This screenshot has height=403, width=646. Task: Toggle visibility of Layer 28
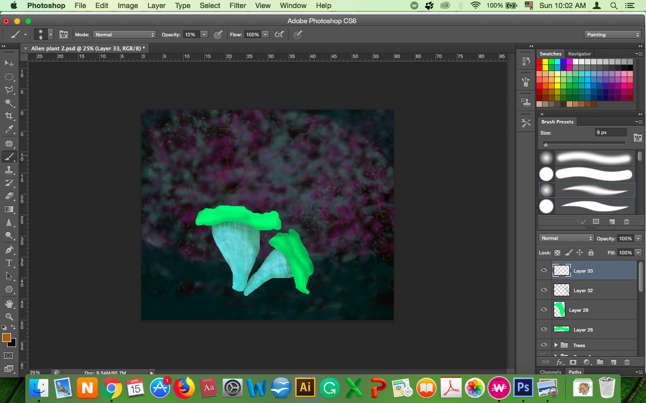coord(544,310)
